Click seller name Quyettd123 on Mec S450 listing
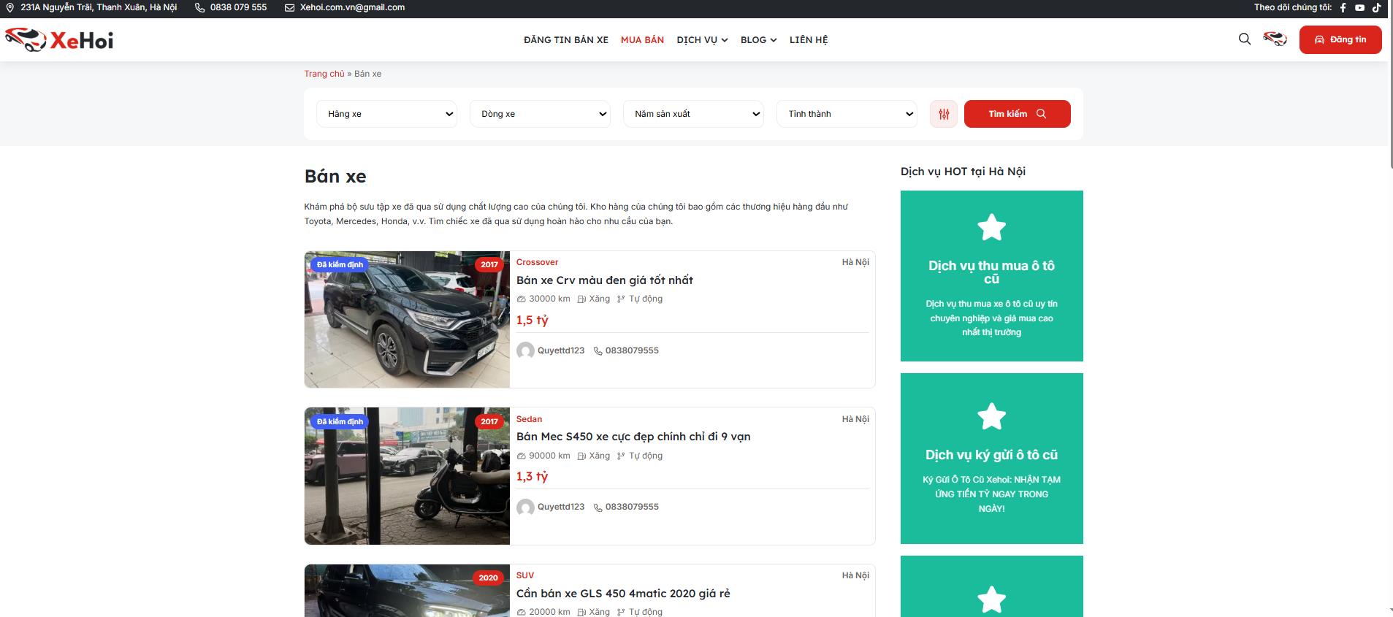The image size is (1393, 617). pos(561,507)
